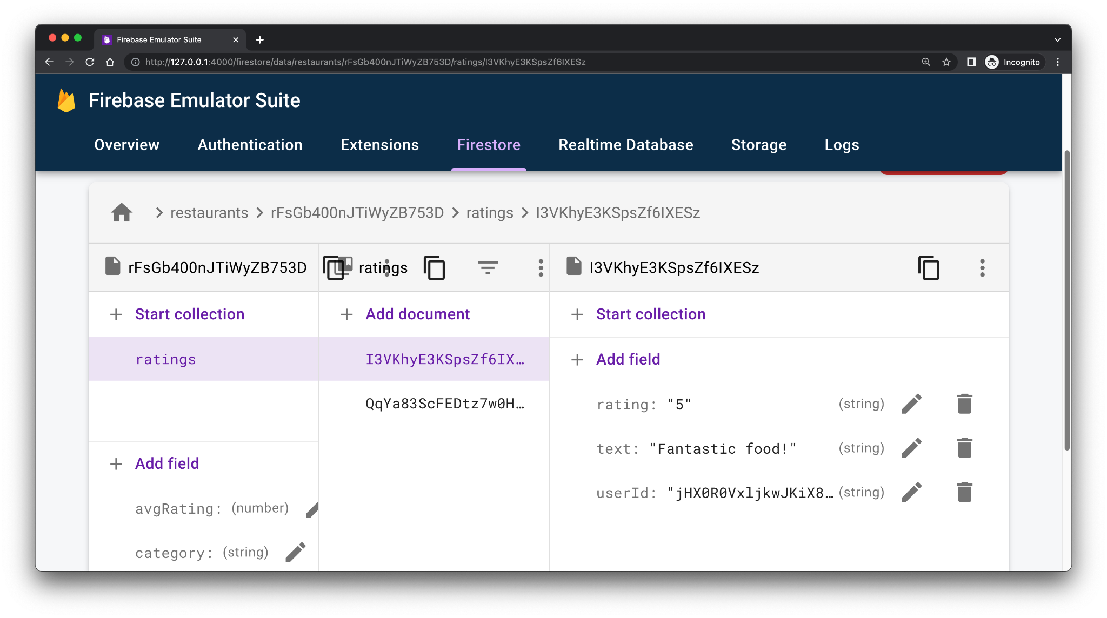Viewport: 1107px width, 618px height.
Task: Click the delete icon for text field
Action: pyautogui.click(x=963, y=448)
